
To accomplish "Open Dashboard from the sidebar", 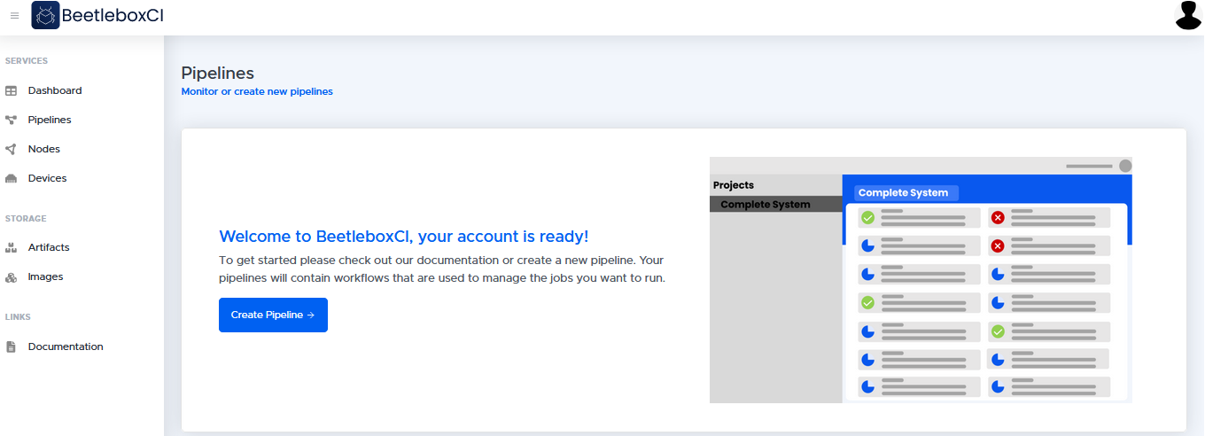I will (55, 90).
